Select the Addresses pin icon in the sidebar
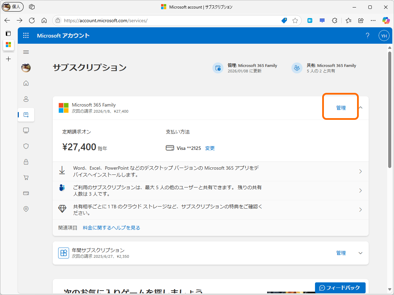This screenshot has height=295, width=394. (26, 209)
